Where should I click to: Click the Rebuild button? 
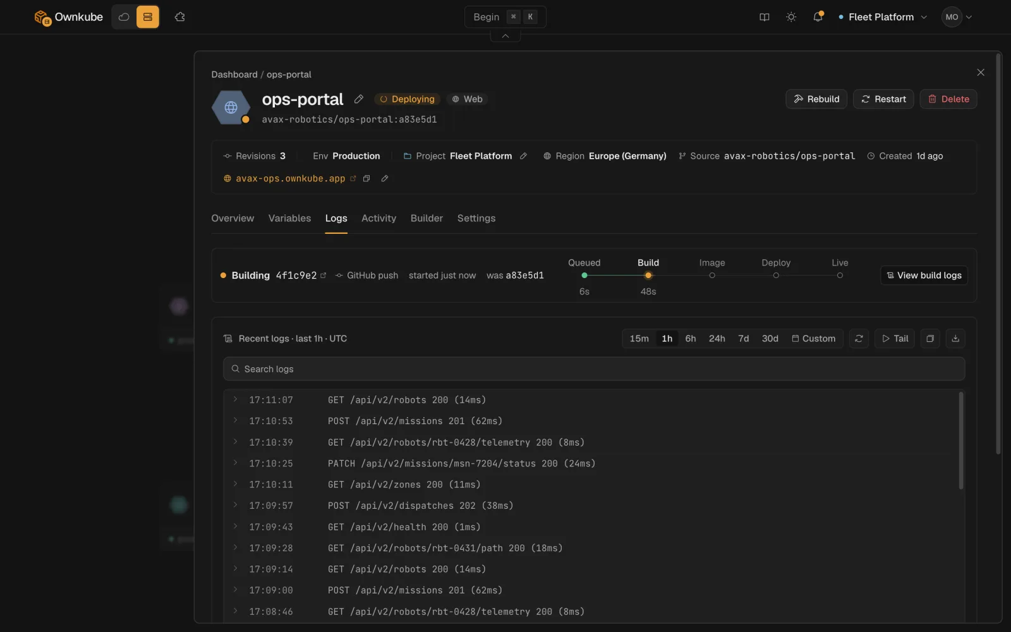coord(816,99)
